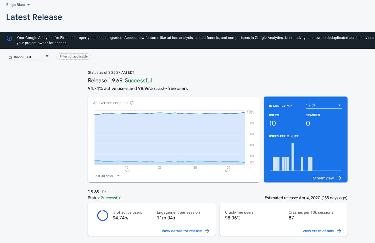Click the Latest Release page title
The image size is (375, 243).
pos(34,17)
